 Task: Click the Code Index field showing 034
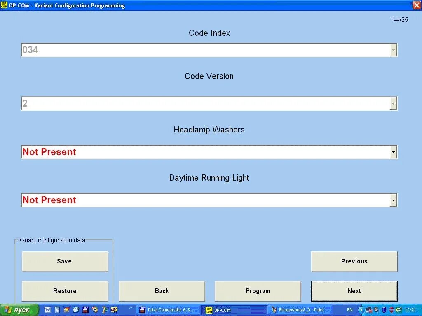tap(209, 50)
